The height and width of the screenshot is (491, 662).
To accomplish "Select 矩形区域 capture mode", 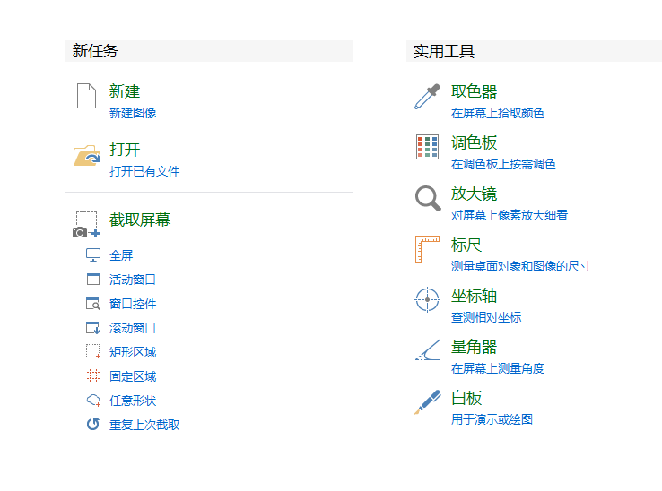I will click(x=133, y=352).
